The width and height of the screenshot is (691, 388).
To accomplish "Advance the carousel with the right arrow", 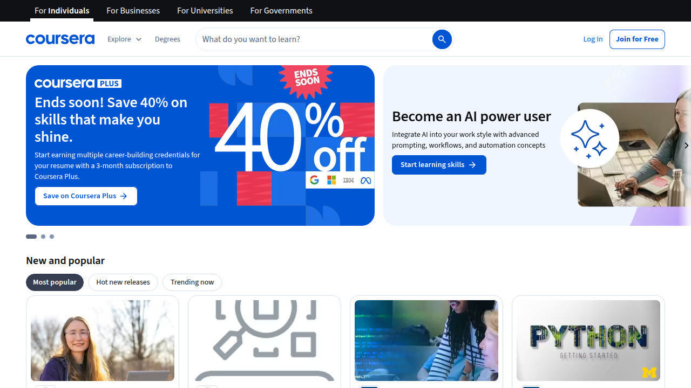I will tap(686, 145).
